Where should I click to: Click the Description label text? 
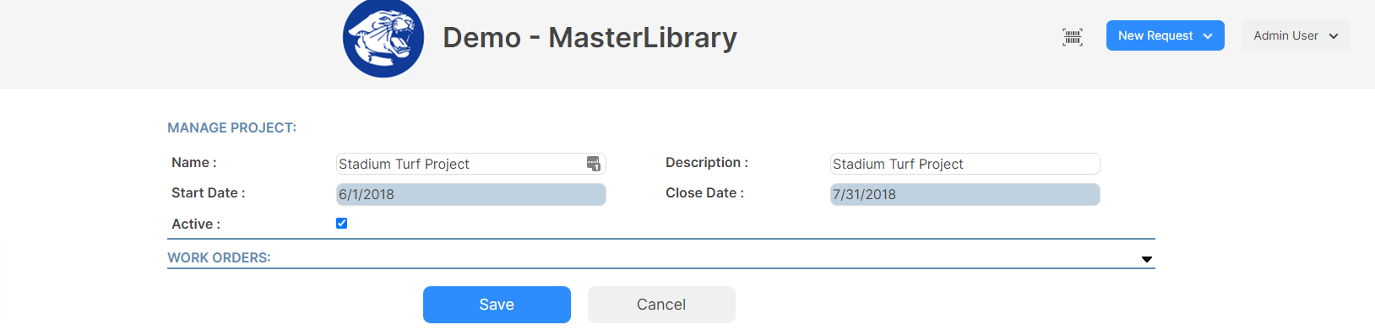click(707, 163)
